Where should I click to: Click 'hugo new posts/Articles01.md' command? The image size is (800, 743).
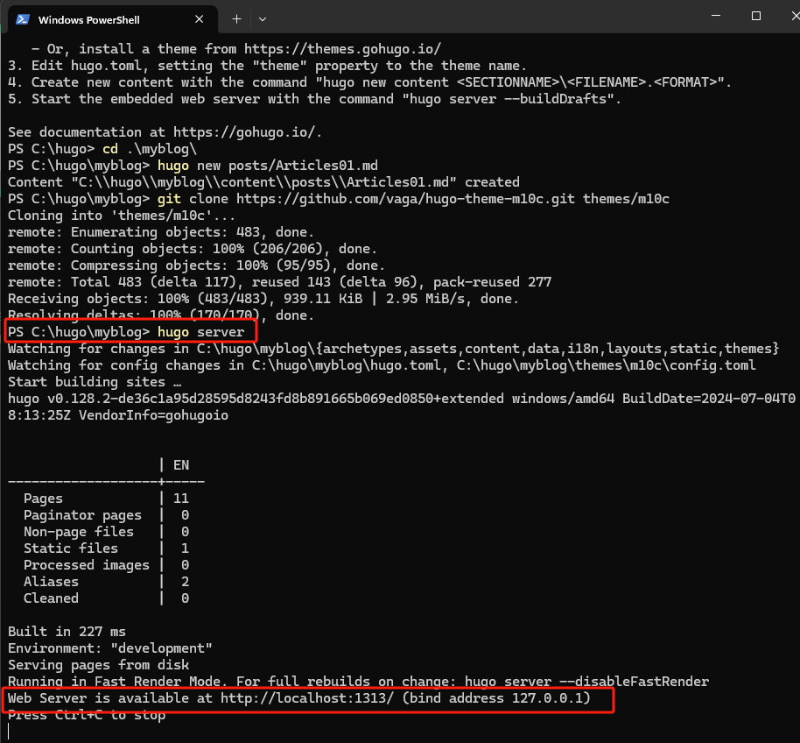tap(268, 166)
